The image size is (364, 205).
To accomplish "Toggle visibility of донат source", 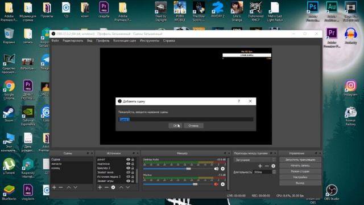I will 128,159.
